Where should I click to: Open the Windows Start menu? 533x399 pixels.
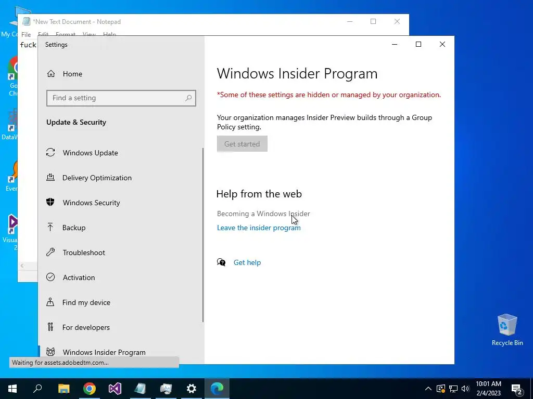(x=12, y=389)
